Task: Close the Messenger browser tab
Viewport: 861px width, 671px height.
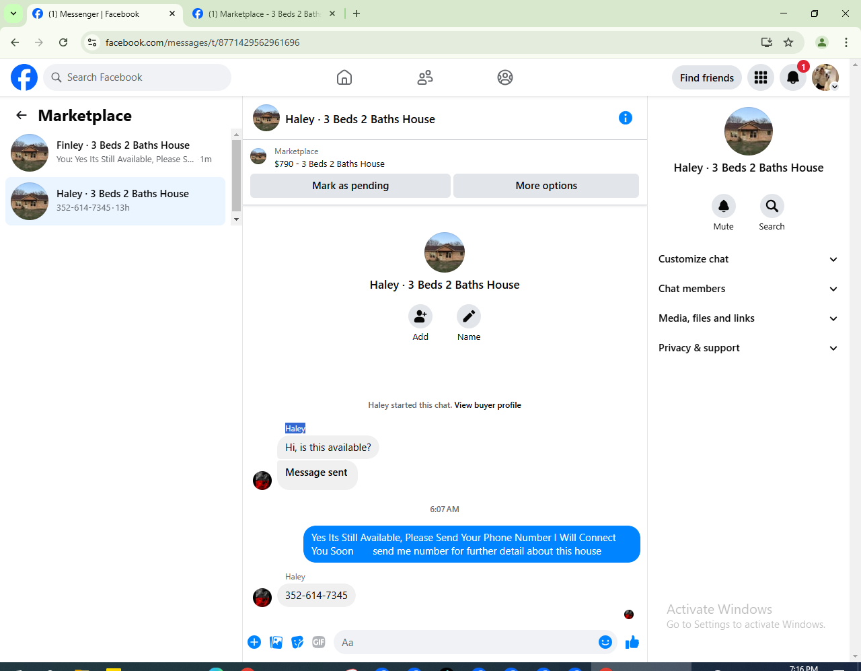Action: [172, 13]
